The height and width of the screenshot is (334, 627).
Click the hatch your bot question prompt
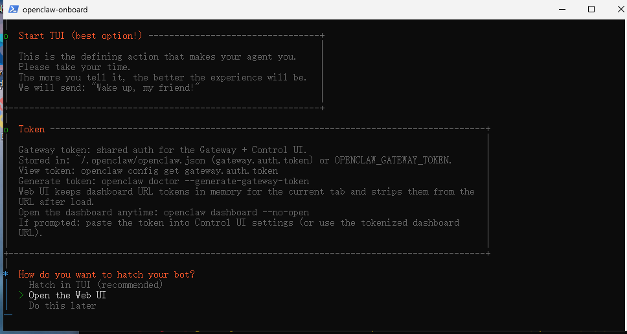(x=106, y=274)
